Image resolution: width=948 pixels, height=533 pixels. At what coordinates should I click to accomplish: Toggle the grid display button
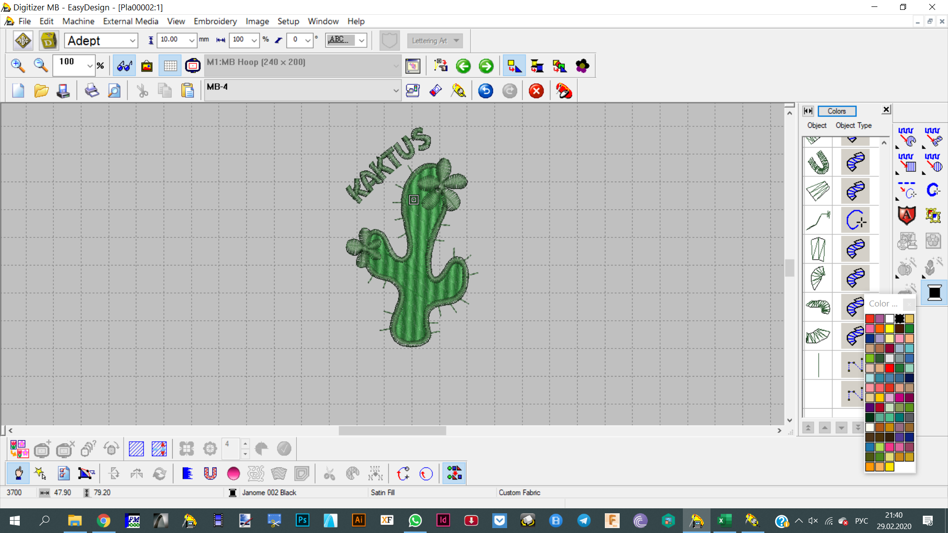(170, 66)
